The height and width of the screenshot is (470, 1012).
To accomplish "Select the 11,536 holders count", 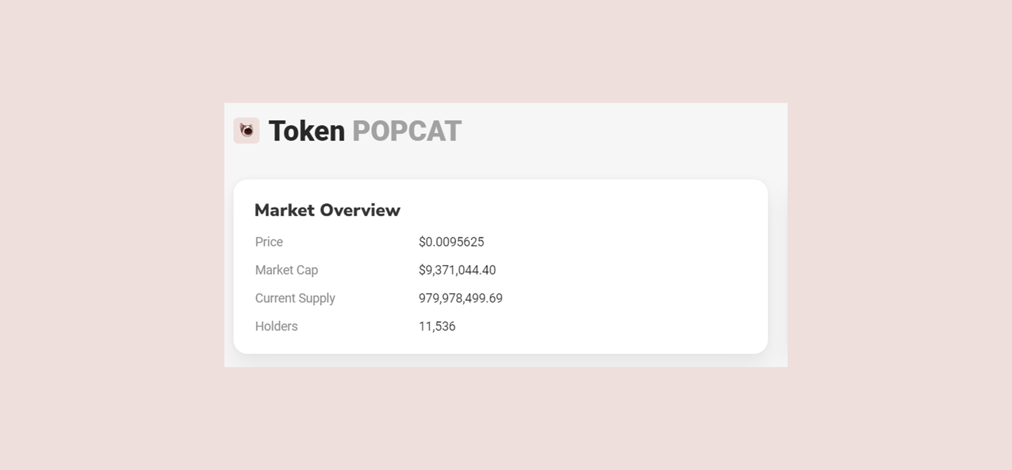I will tap(437, 326).
